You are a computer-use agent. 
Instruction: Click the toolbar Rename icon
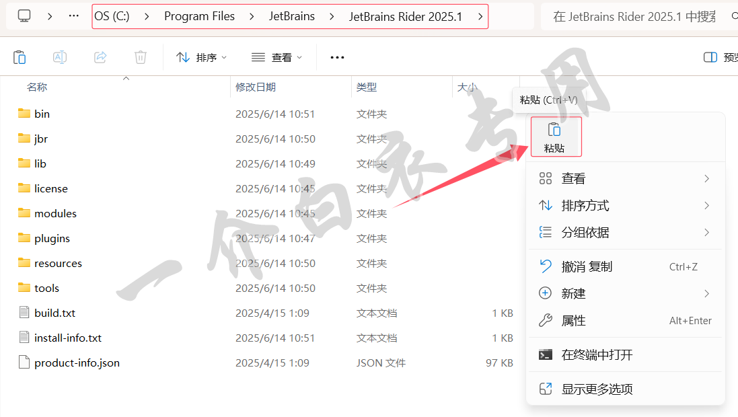[60, 57]
